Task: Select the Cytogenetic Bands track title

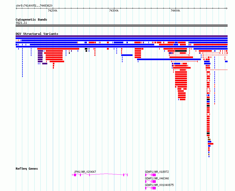Action: 31,20
